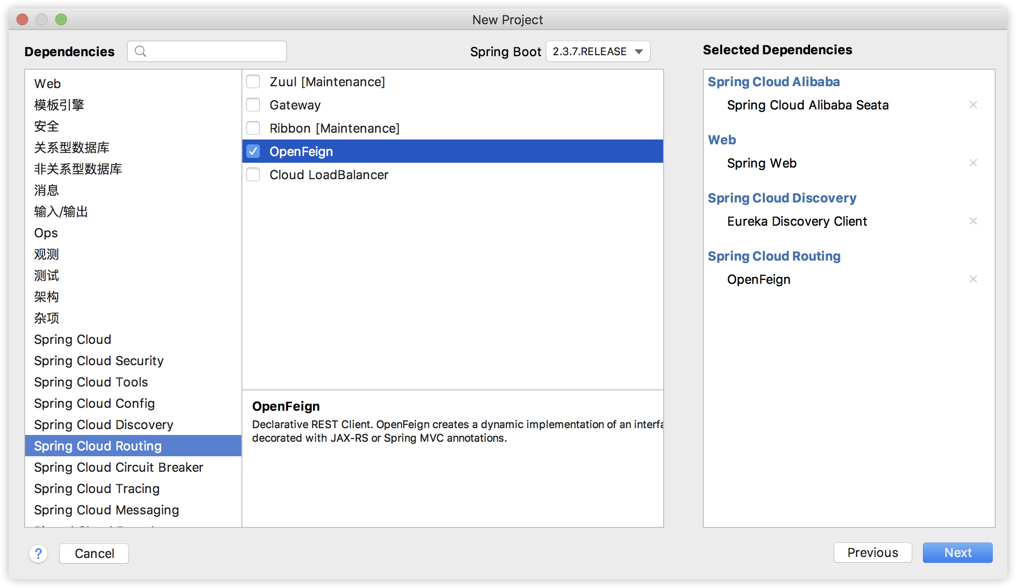The width and height of the screenshot is (1016, 588).
Task: Enable the Zuul [Maintenance] checkbox
Action: point(253,81)
